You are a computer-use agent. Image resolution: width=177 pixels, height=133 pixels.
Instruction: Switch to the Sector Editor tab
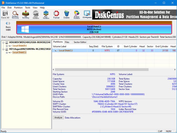click(x=80, y=42)
